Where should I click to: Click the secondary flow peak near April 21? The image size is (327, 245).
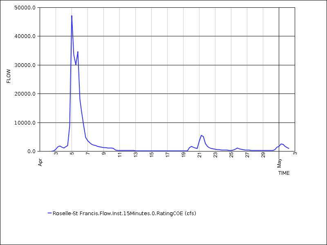click(202, 136)
